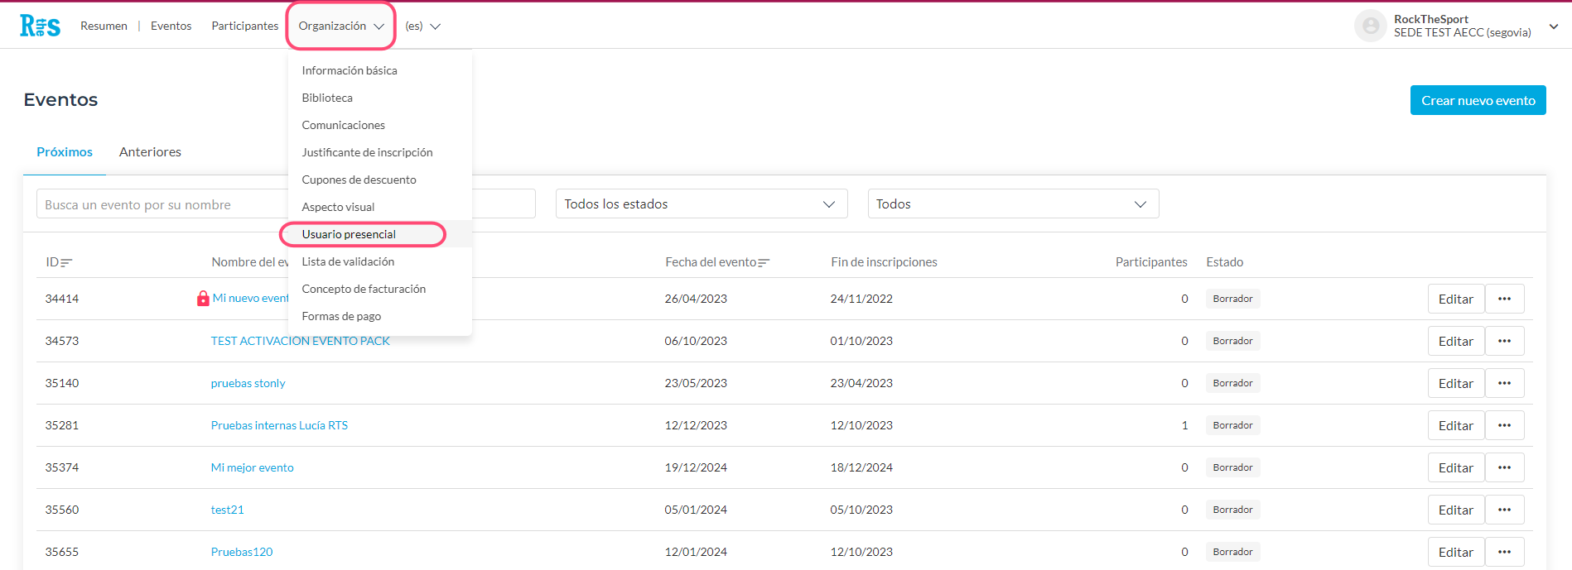1572x570 pixels.
Task: Click the red lock icon on event 34414
Action: point(203,299)
